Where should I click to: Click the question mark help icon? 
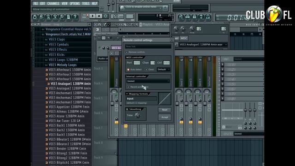[x=75, y=17]
